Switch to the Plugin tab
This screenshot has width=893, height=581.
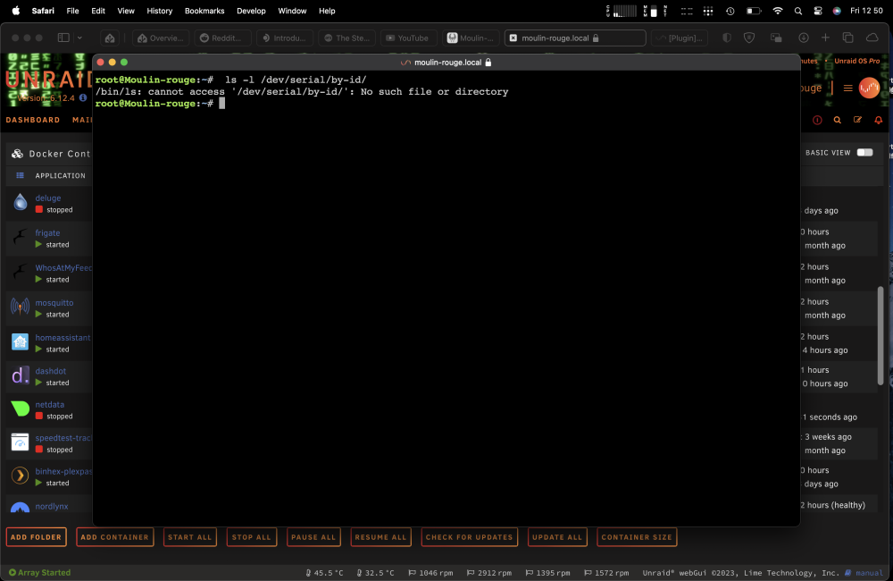(680, 38)
